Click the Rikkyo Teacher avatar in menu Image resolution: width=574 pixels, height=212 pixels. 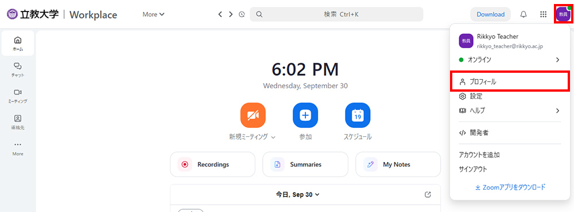(466, 41)
